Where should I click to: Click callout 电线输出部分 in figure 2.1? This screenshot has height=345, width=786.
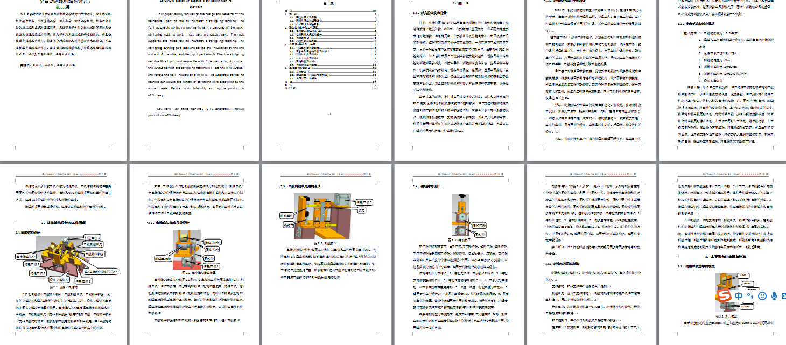click(25, 256)
